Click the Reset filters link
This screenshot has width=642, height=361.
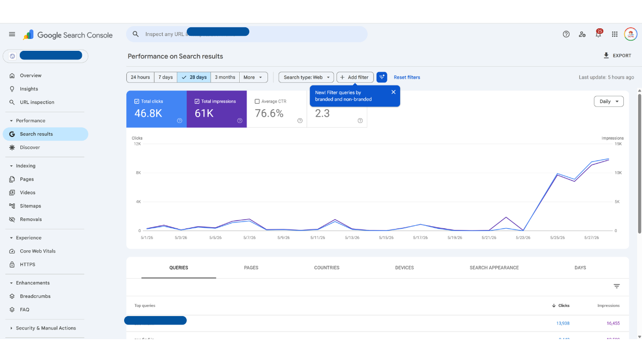[x=407, y=78]
